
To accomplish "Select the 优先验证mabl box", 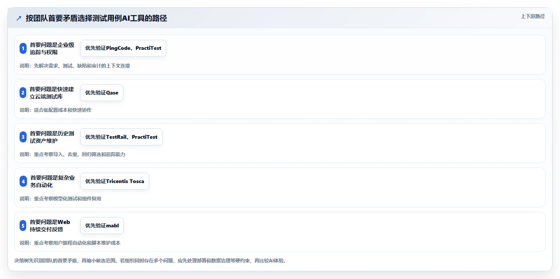I will point(102,225).
